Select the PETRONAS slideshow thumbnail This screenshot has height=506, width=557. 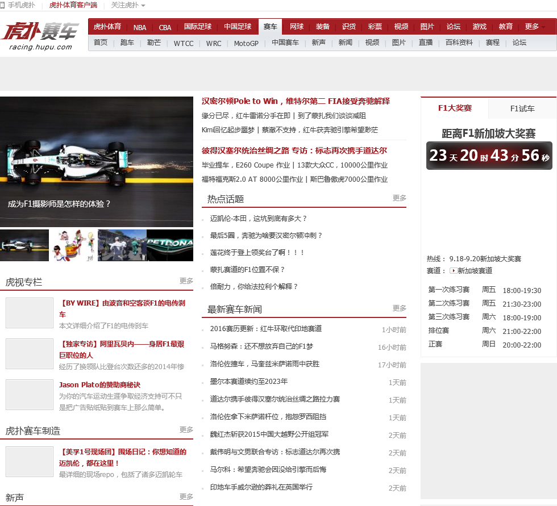(x=170, y=245)
